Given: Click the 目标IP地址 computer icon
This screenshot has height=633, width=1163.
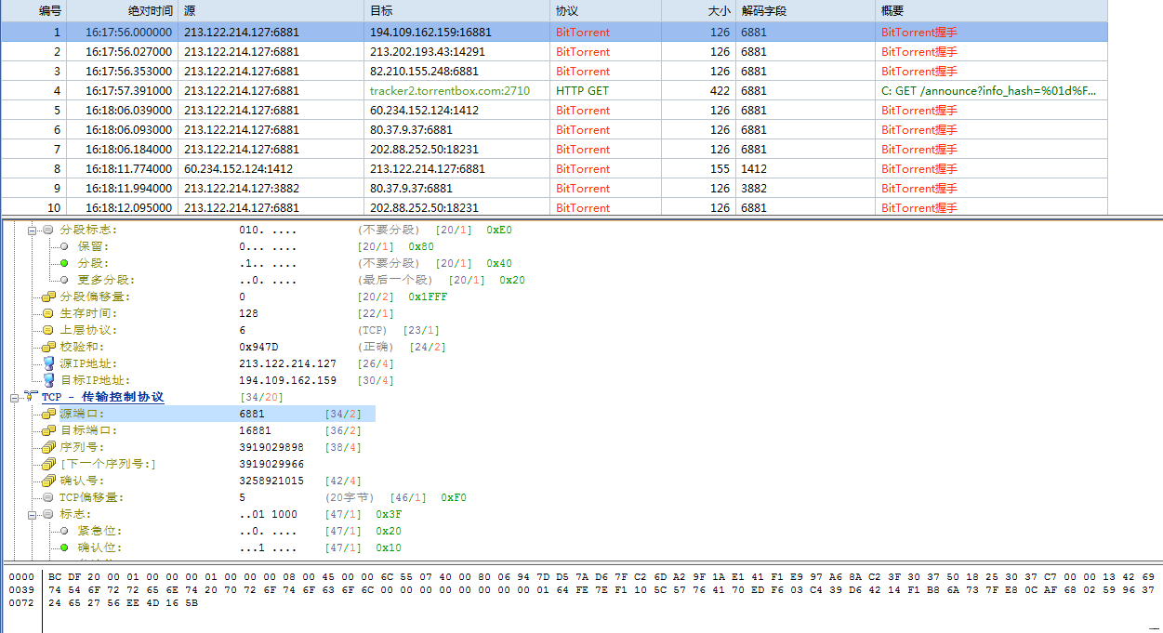Looking at the screenshot, I should click(x=48, y=380).
